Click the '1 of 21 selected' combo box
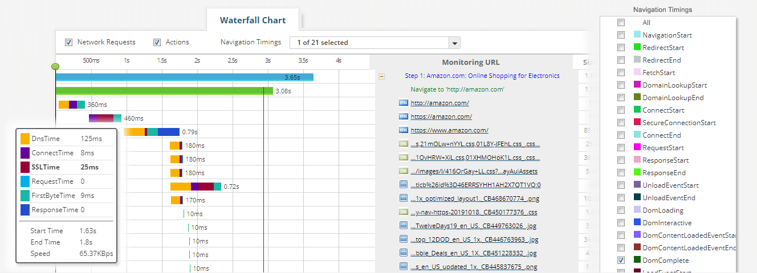757x273 pixels. coord(375,43)
